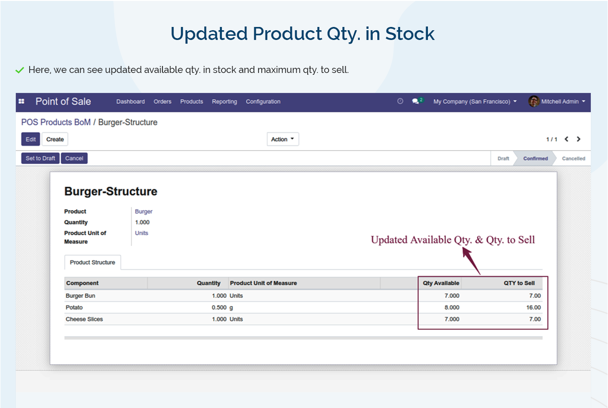Sort by the Qty Available header
Screen dimensions: 608x408
click(440, 283)
